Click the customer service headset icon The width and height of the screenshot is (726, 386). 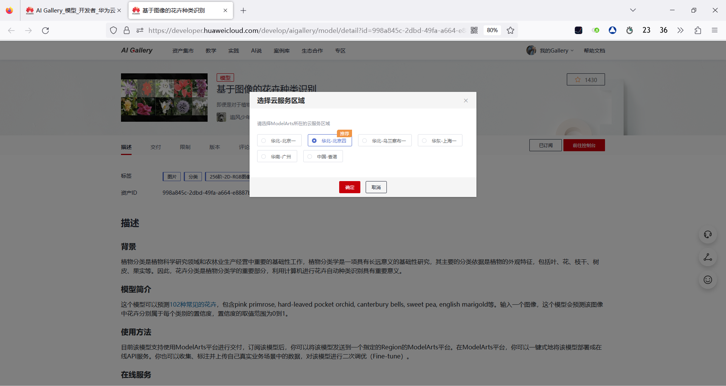[x=707, y=234]
